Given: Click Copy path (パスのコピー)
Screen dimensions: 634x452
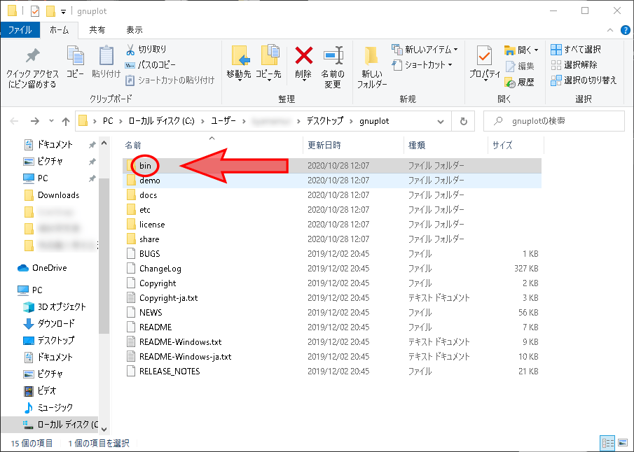Looking at the screenshot, I should 151,64.
